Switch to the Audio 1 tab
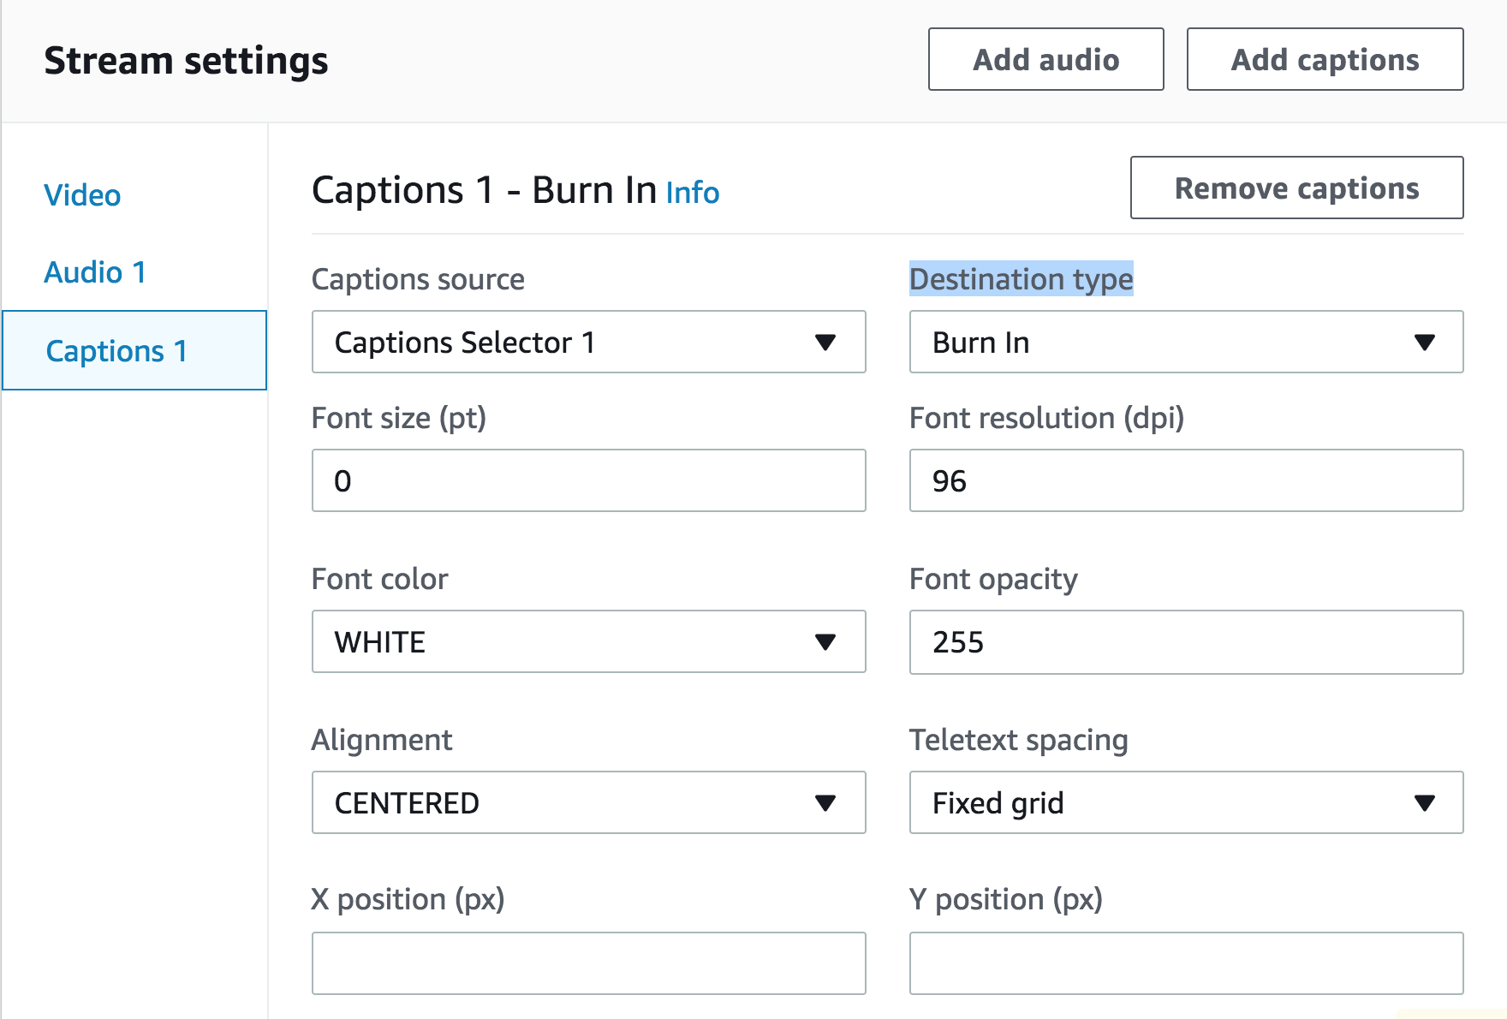The width and height of the screenshot is (1507, 1019). [x=95, y=272]
